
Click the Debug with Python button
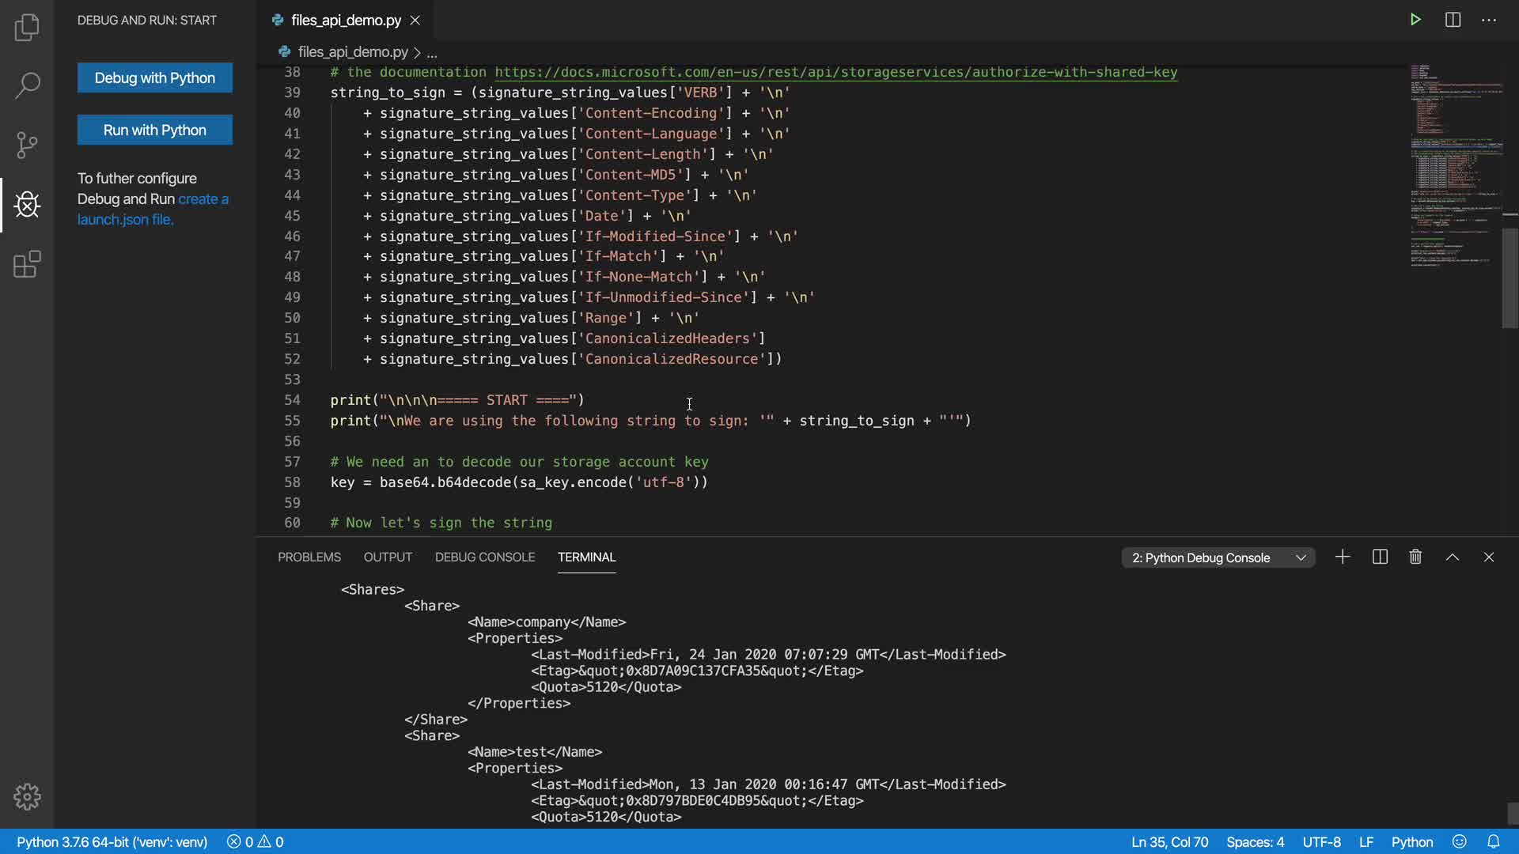[155, 77]
